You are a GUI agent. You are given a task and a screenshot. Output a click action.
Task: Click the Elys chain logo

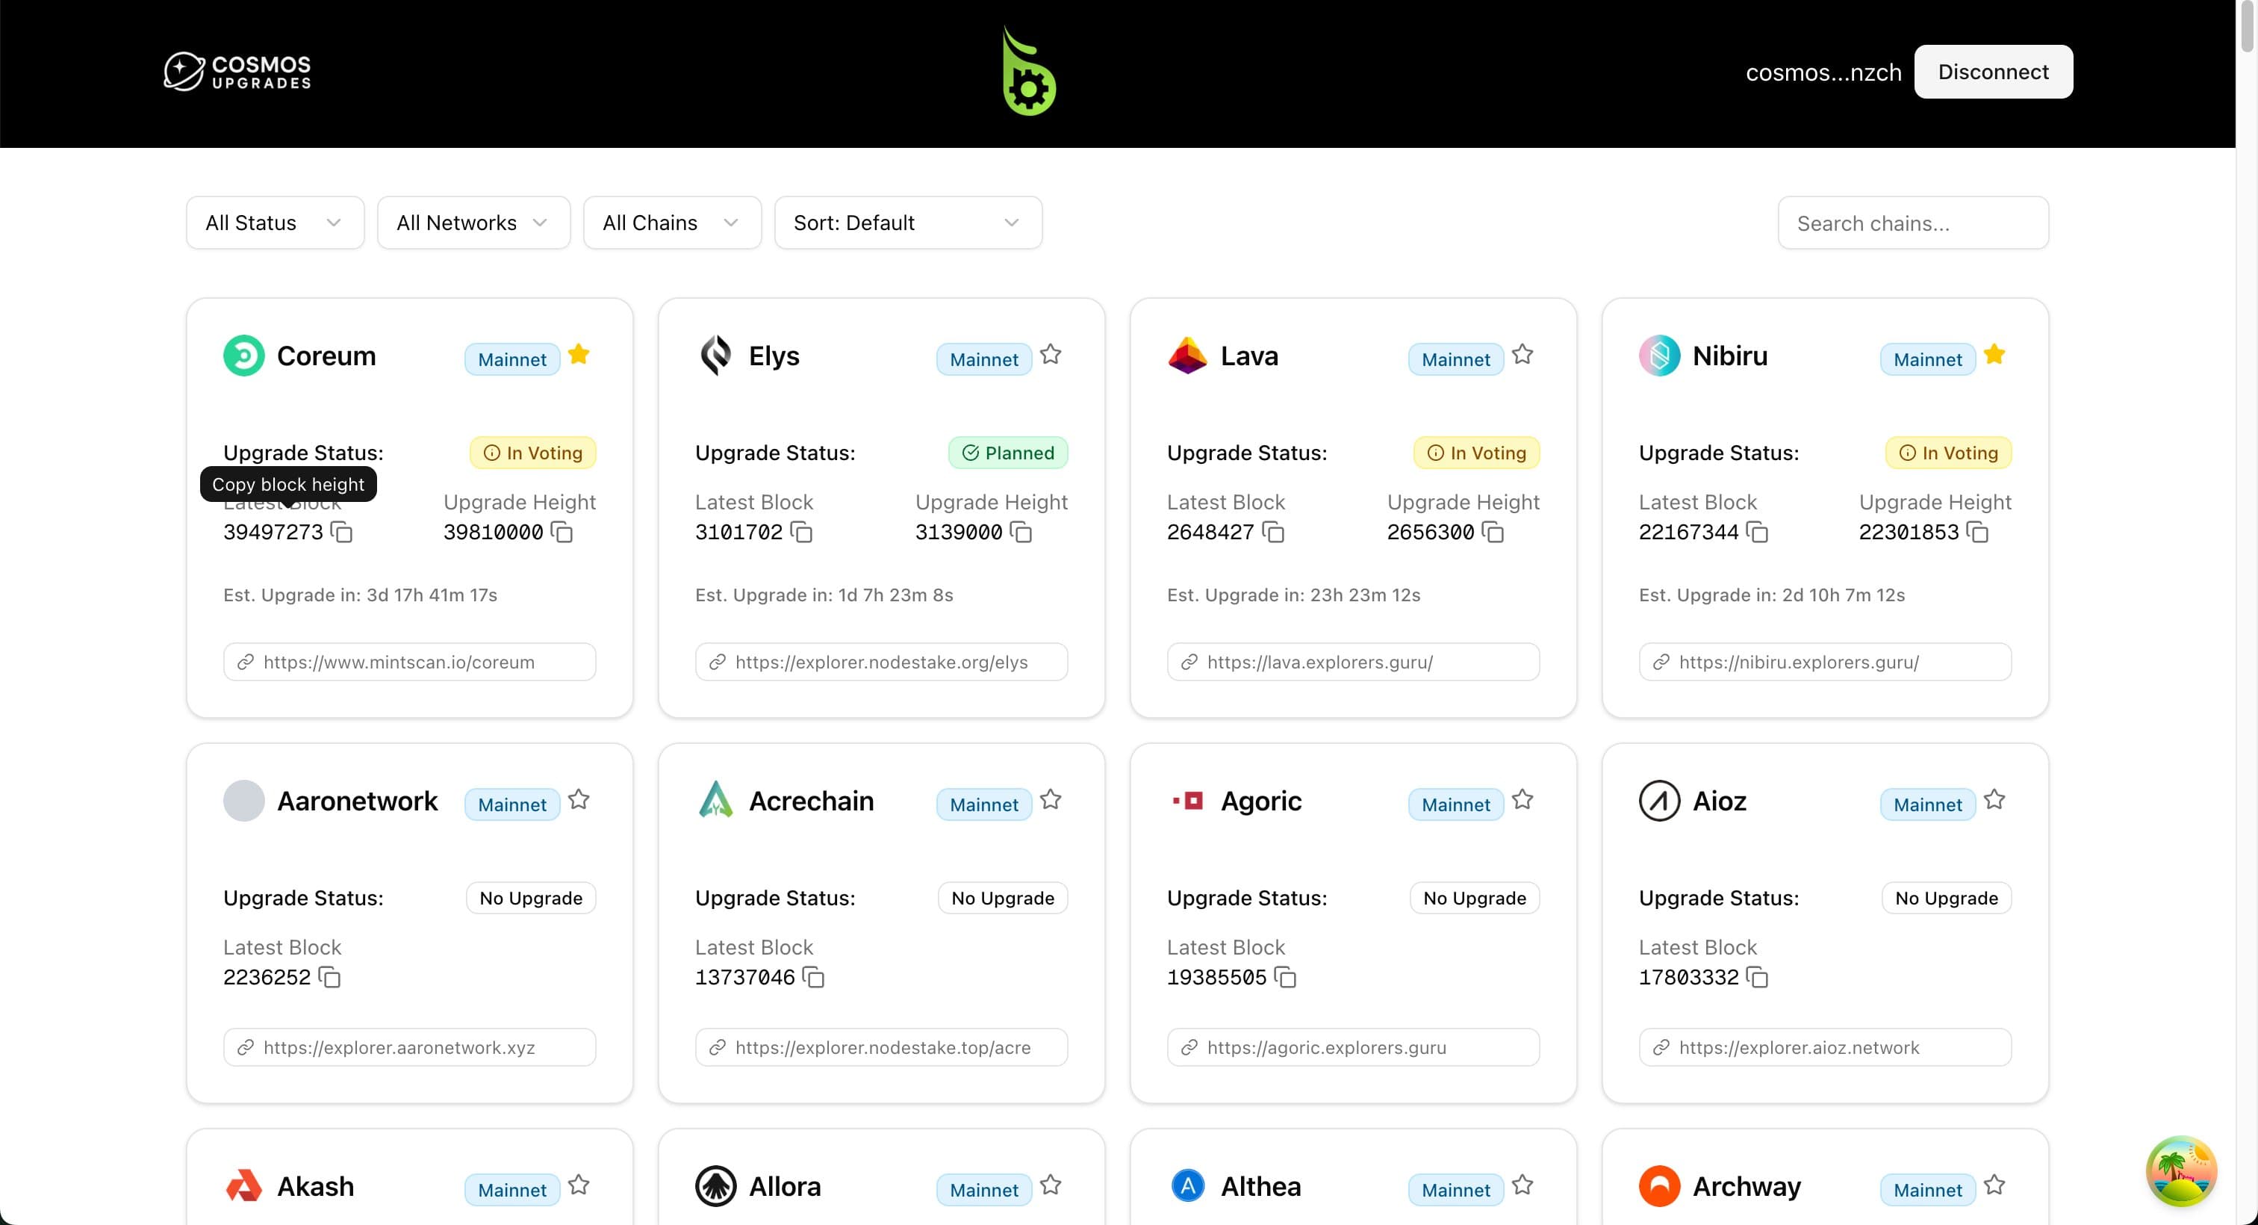click(x=715, y=356)
